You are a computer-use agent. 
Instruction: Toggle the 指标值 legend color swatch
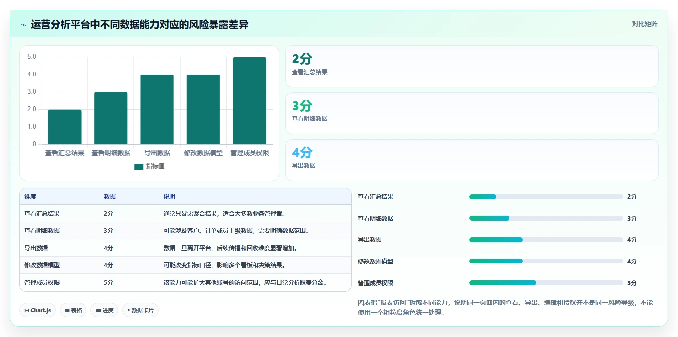click(139, 166)
